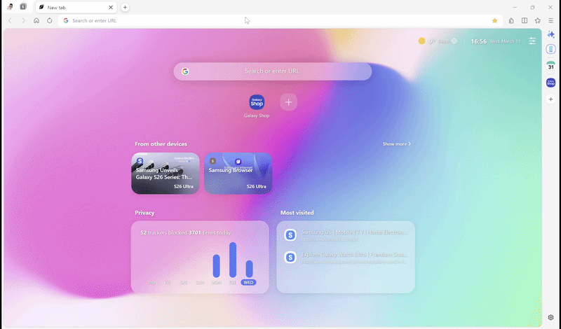Open Galaxy Shop shortcut tile
This screenshot has width=561, height=329.
(x=257, y=102)
